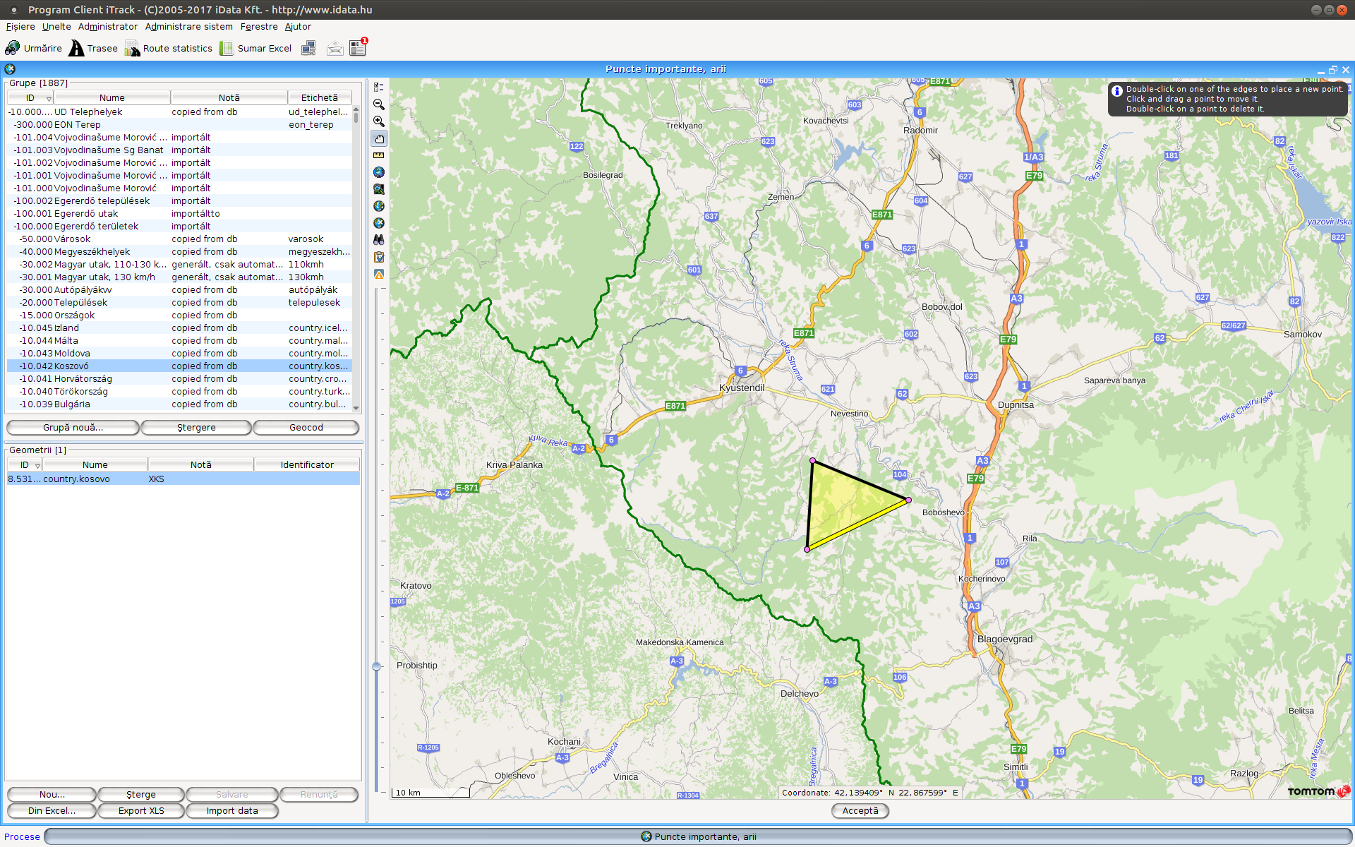Click the ID column sort arrow in Grupe table
Viewport: 1355px width, 847px height.
(49, 99)
